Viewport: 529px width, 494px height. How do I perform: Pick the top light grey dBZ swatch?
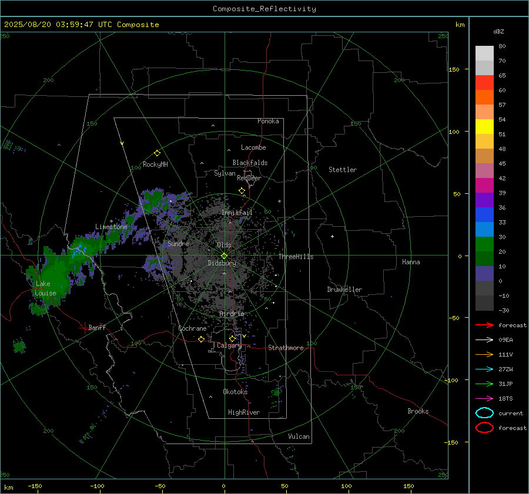coord(484,53)
